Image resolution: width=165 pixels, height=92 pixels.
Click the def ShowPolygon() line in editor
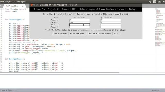(15, 19)
